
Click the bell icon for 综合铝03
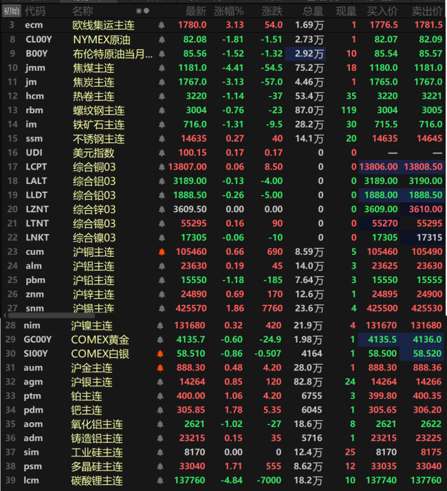162,181
